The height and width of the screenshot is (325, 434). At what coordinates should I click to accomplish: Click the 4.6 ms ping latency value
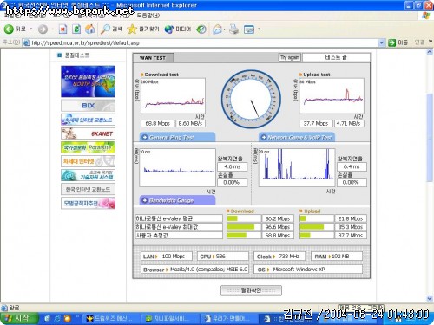233,166
